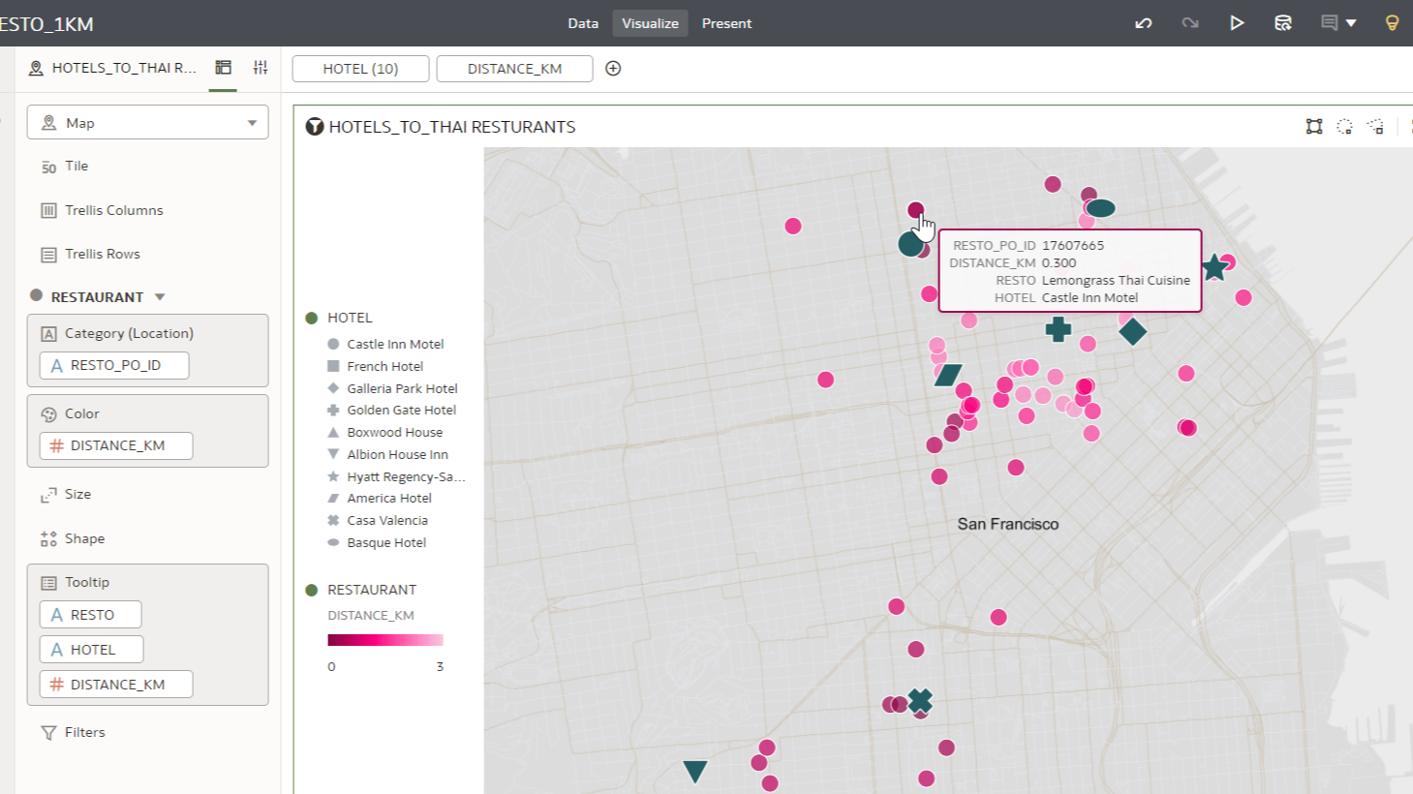Select the rectangle selection tool on the map
This screenshot has width=1413, height=794.
pos(1313,126)
